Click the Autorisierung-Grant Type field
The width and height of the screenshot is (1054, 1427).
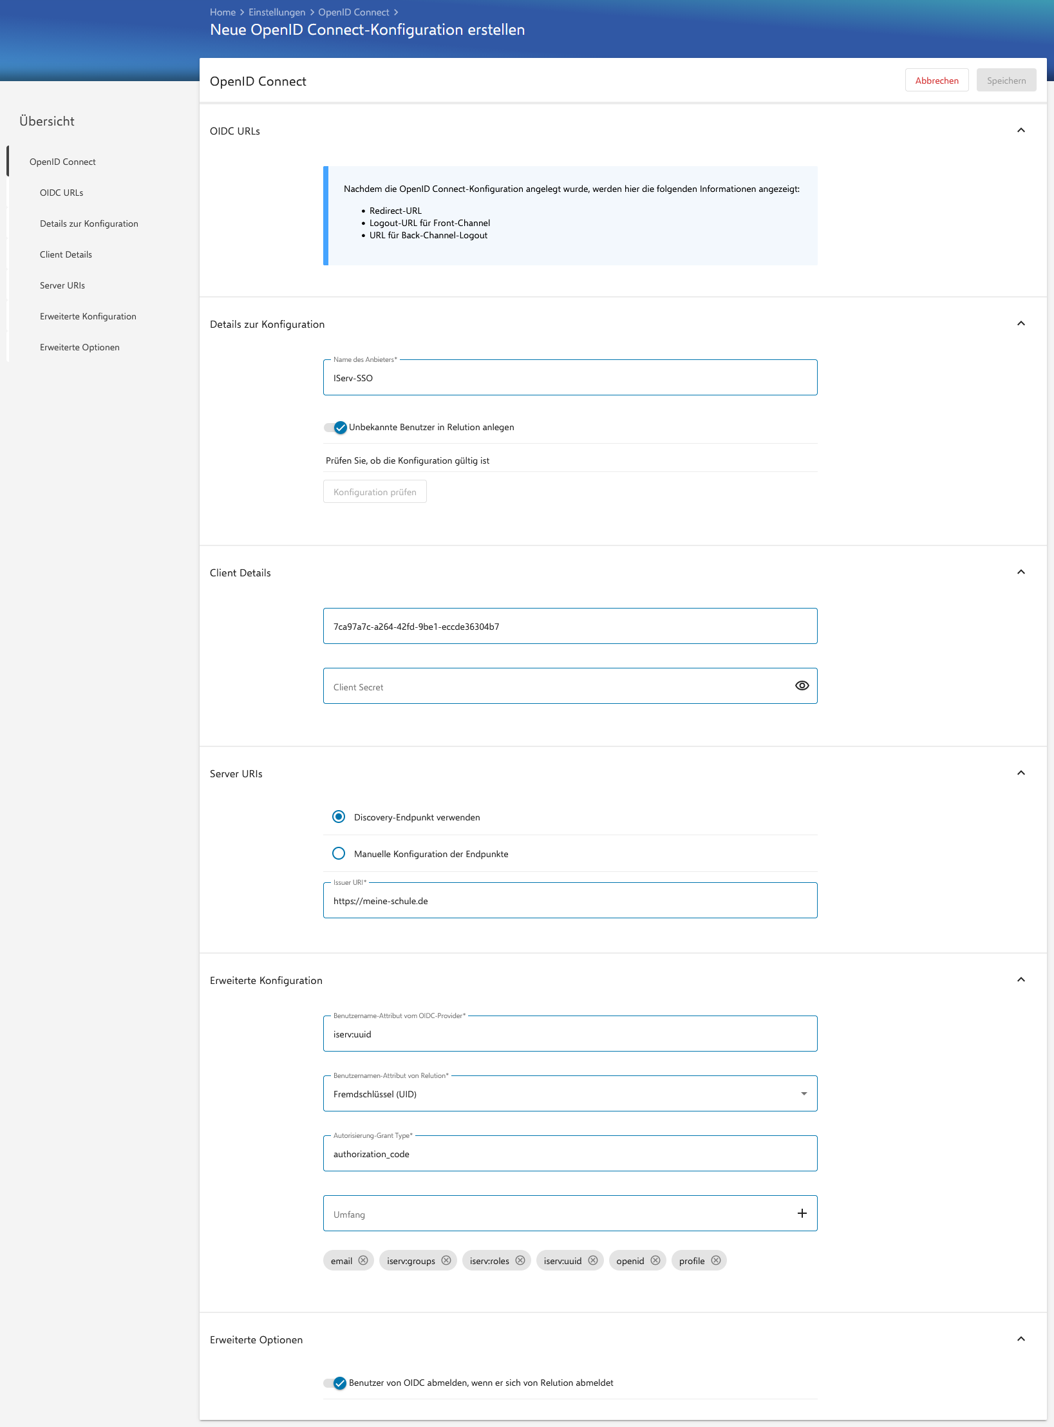click(x=570, y=1153)
